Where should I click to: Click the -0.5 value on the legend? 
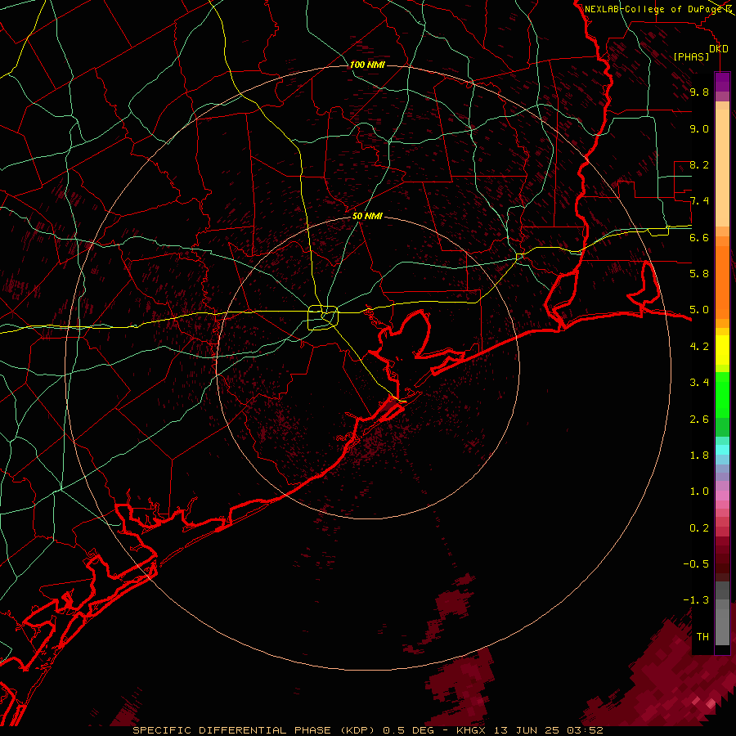point(696,564)
